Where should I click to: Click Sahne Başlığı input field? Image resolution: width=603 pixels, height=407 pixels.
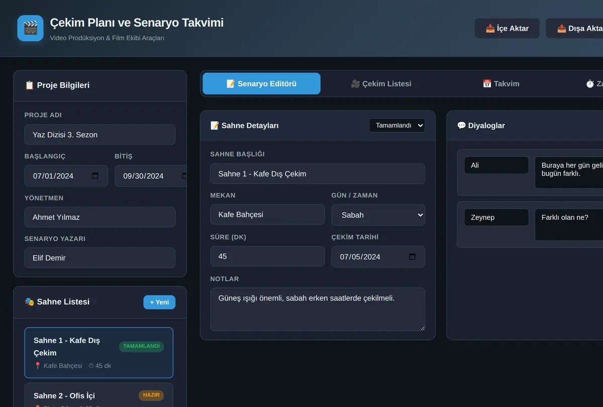click(318, 174)
